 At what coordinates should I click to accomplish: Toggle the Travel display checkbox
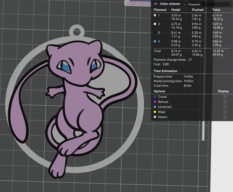coord(225,97)
